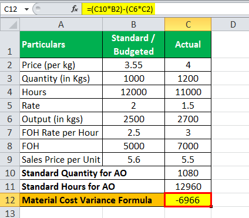Select actual FOH cell 7000
The height and width of the screenshot is (218, 249).
pyautogui.click(x=188, y=146)
